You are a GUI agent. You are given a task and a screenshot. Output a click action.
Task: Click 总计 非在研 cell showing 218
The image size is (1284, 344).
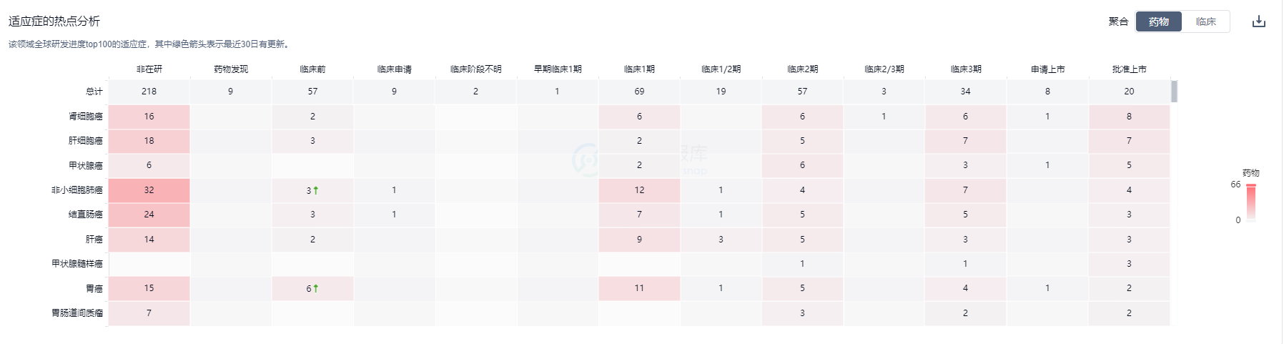(x=149, y=92)
